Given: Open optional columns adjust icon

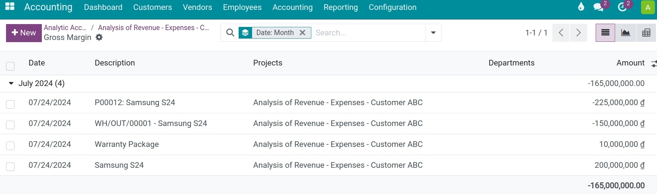Looking at the screenshot, I should [x=654, y=63].
